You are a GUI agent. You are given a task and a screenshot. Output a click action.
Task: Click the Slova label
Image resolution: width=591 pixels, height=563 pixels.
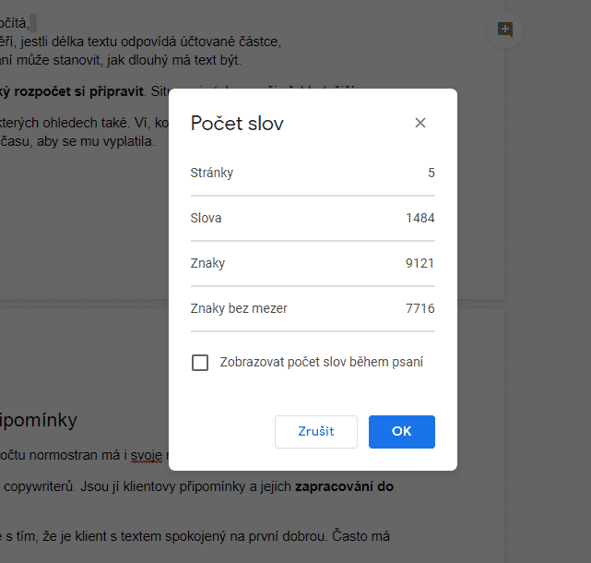click(x=206, y=218)
